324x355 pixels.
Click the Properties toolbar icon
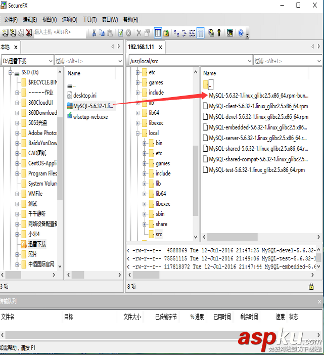tap(147, 33)
